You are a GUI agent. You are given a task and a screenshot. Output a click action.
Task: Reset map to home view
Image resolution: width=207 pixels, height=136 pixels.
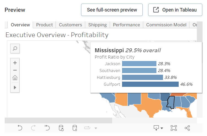point(15,78)
